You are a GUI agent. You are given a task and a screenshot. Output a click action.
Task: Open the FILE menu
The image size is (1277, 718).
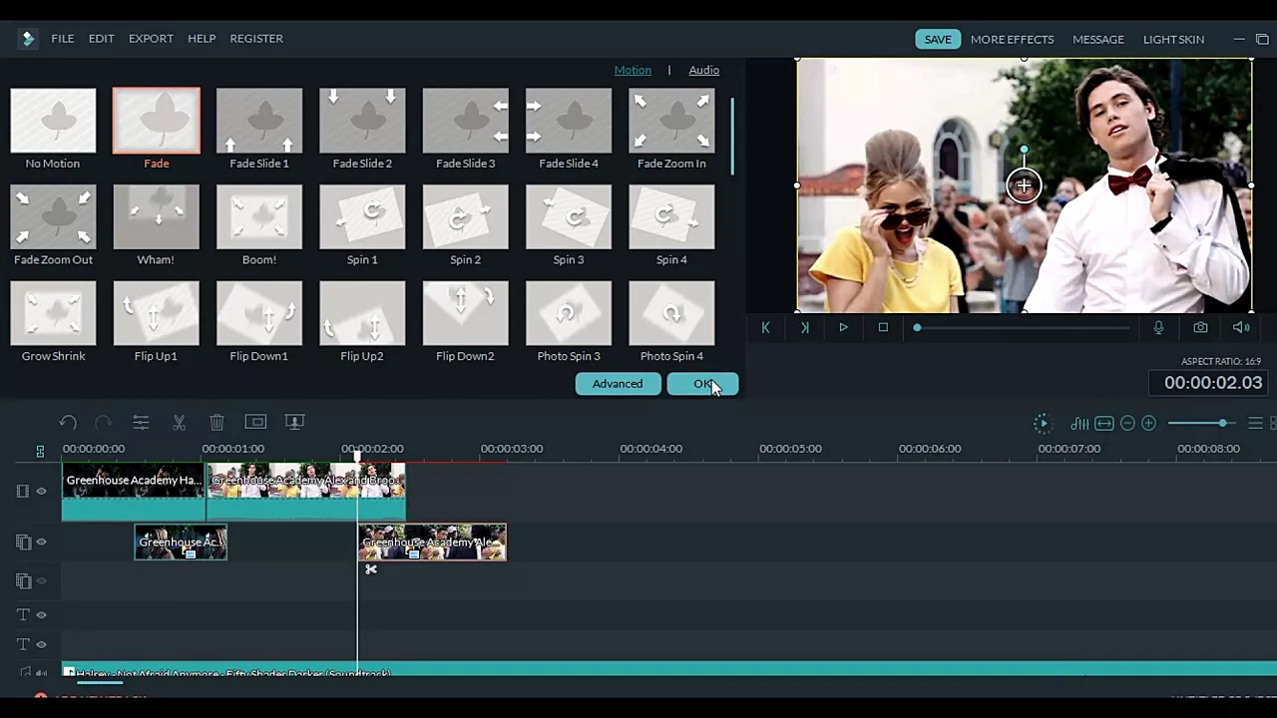(63, 39)
